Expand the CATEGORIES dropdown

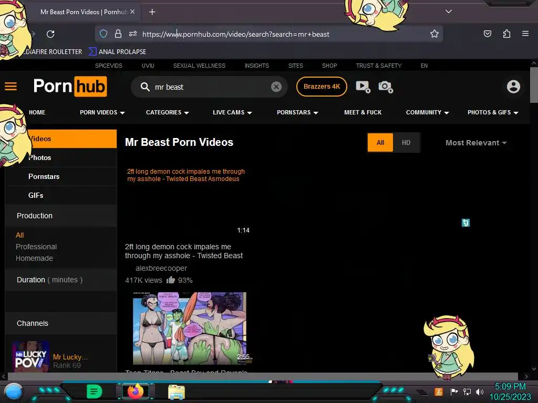click(168, 112)
